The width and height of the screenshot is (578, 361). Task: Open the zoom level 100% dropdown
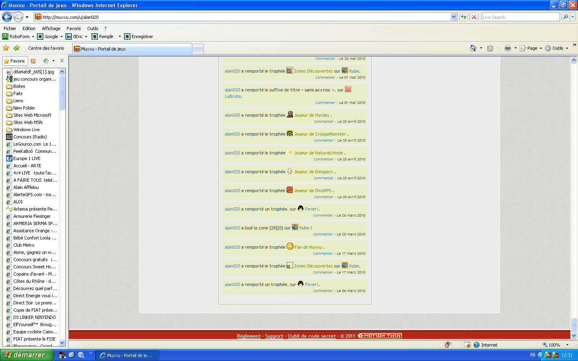coord(567,345)
